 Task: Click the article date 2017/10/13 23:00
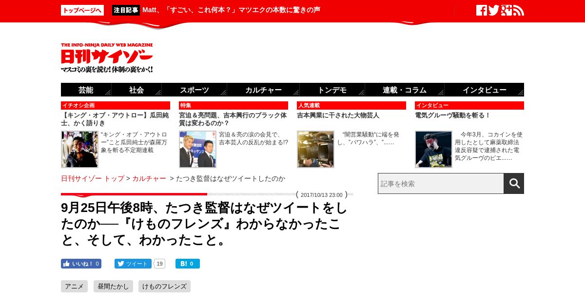coord(322,195)
